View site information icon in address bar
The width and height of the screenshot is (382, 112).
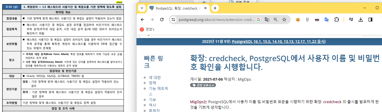pyautogui.click(x=173, y=20)
